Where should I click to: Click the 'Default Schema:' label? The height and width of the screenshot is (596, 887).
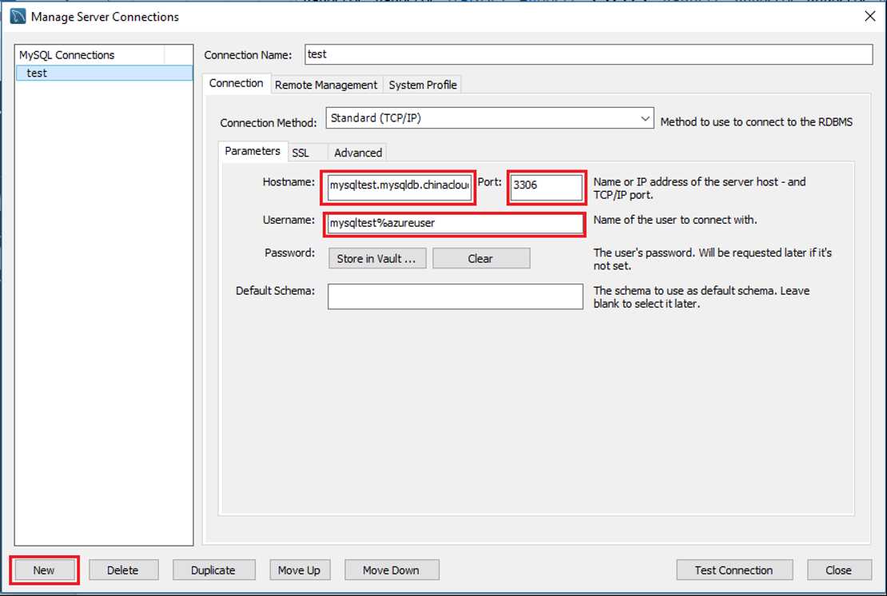276,291
